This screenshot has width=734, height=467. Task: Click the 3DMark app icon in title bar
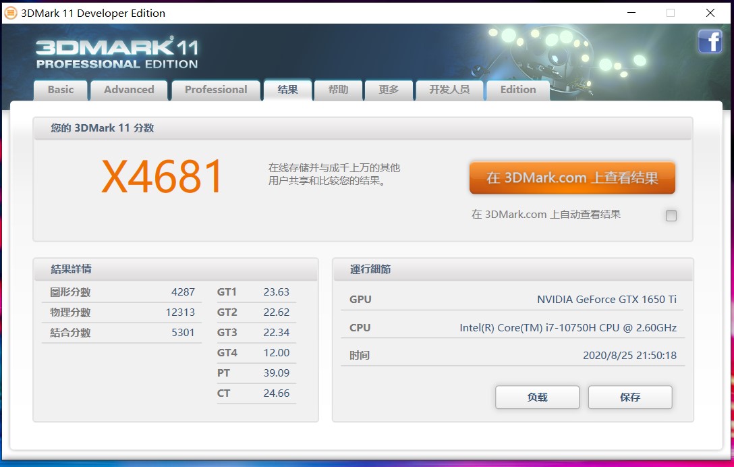[11, 13]
